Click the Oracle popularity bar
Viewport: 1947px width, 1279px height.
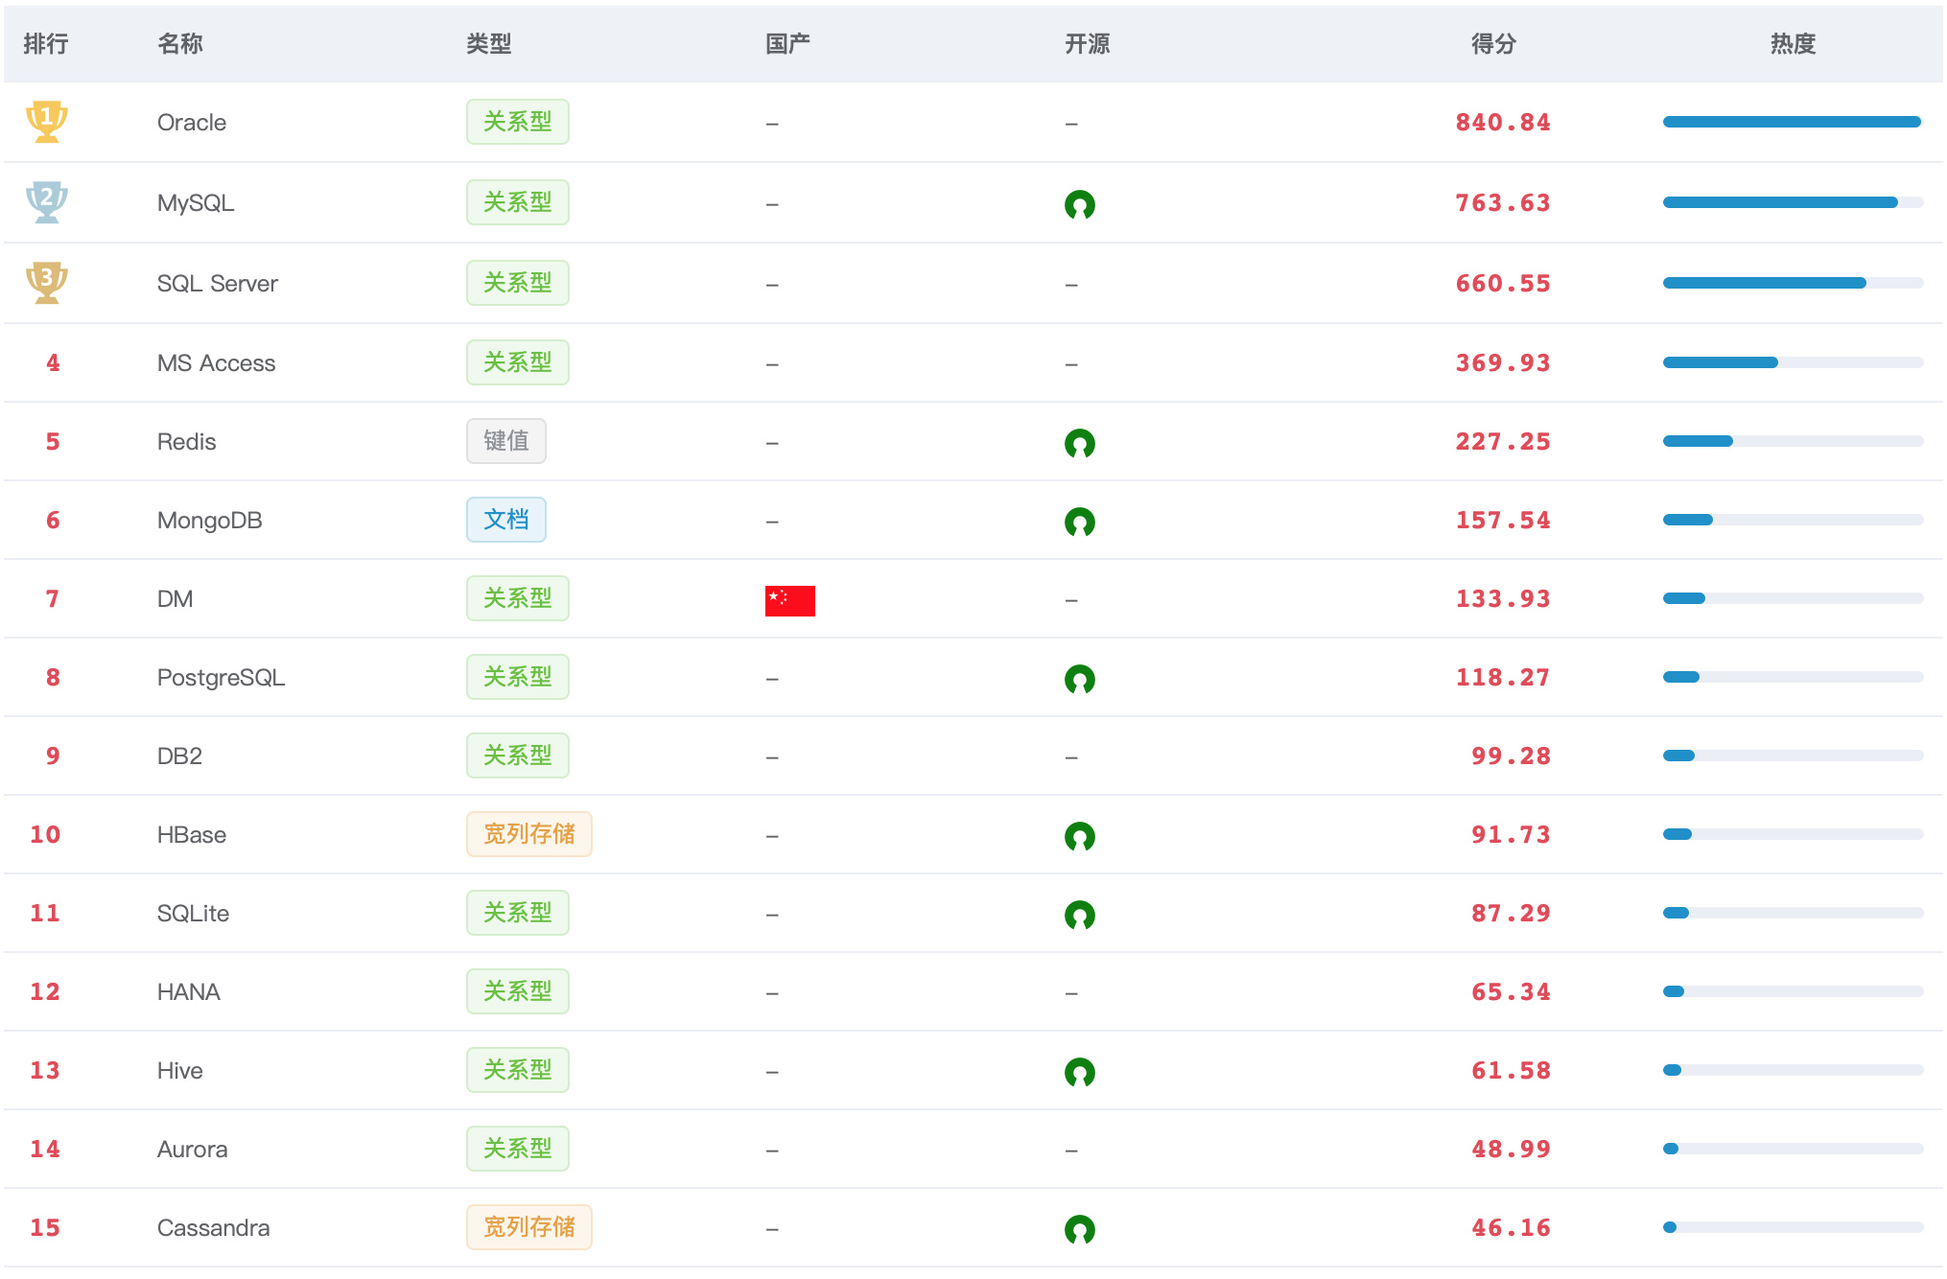pyautogui.click(x=1792, y=122)
